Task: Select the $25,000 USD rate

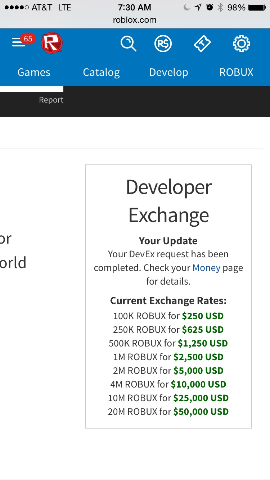Action: pyautogui.click(x=201, y=398)
